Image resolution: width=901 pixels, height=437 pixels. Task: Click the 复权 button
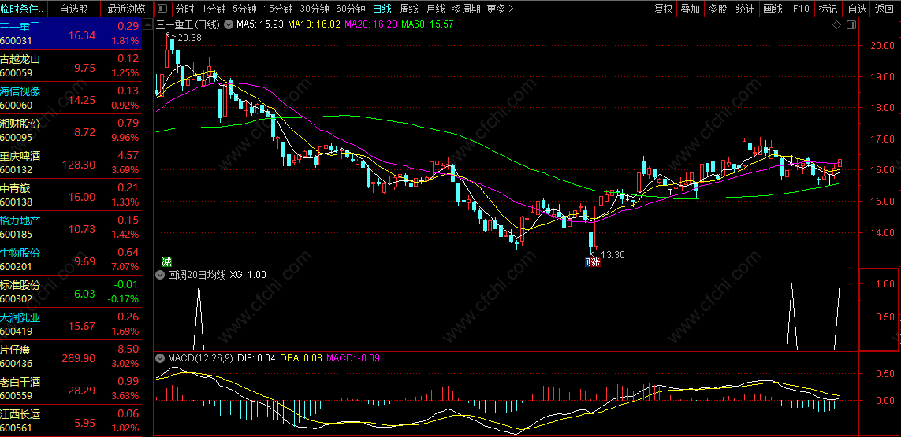(x=663, y=9)
